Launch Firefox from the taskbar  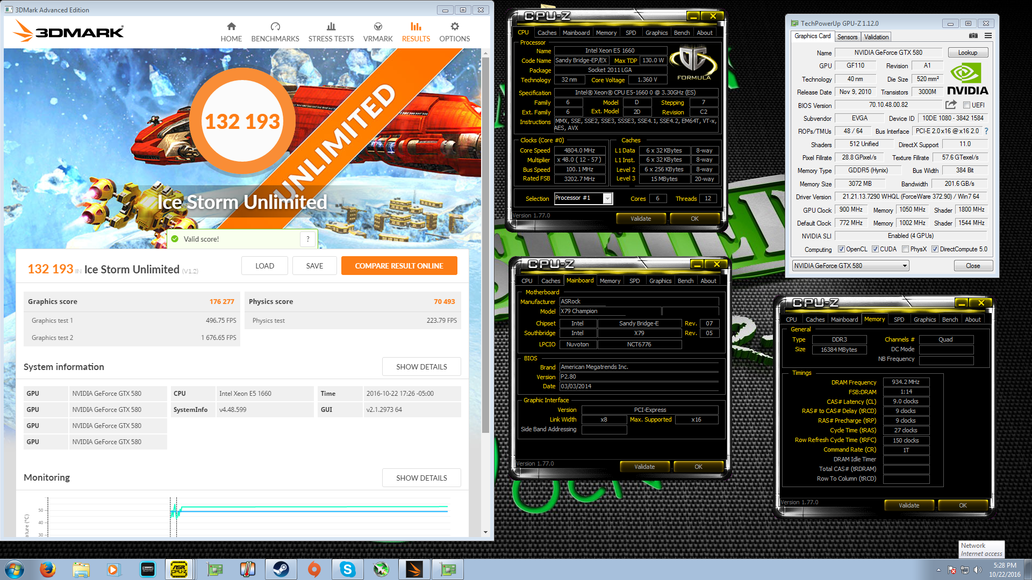pos(48,569)
